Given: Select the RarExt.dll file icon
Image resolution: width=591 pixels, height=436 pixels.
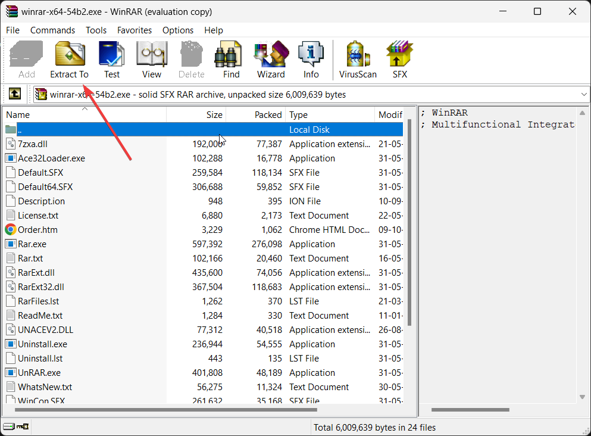Looking at the screenshot, I should [x=11, y=272].
